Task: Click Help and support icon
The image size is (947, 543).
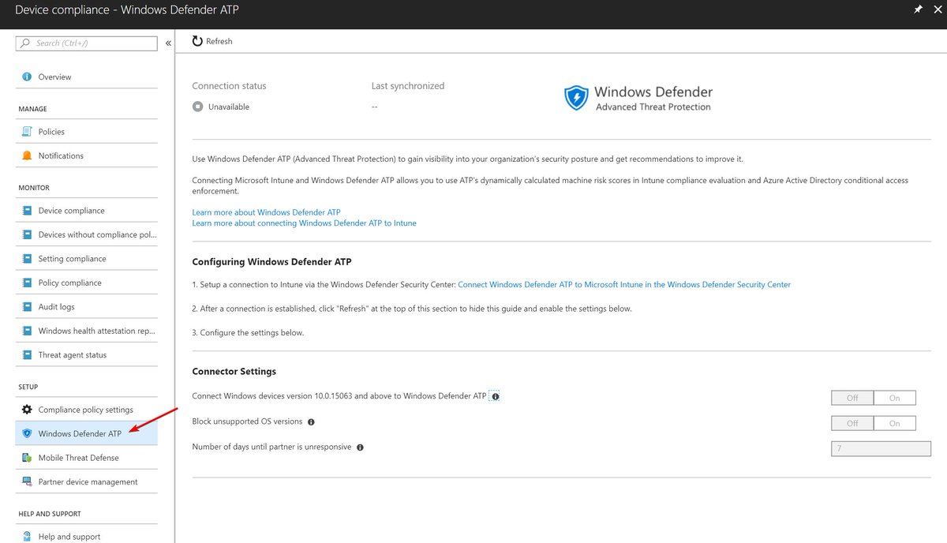Action: coord(27,537)
